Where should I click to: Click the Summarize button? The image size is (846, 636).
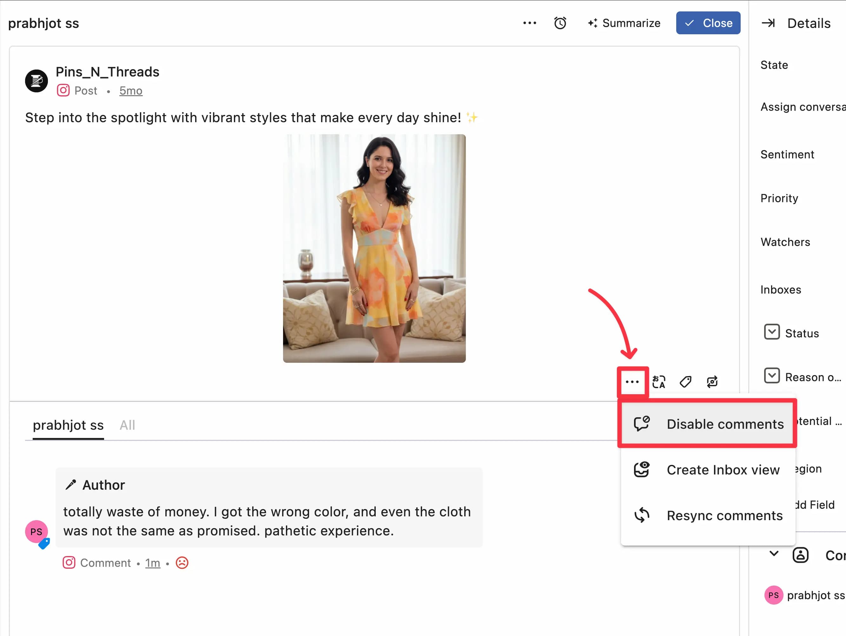[624, 23]
